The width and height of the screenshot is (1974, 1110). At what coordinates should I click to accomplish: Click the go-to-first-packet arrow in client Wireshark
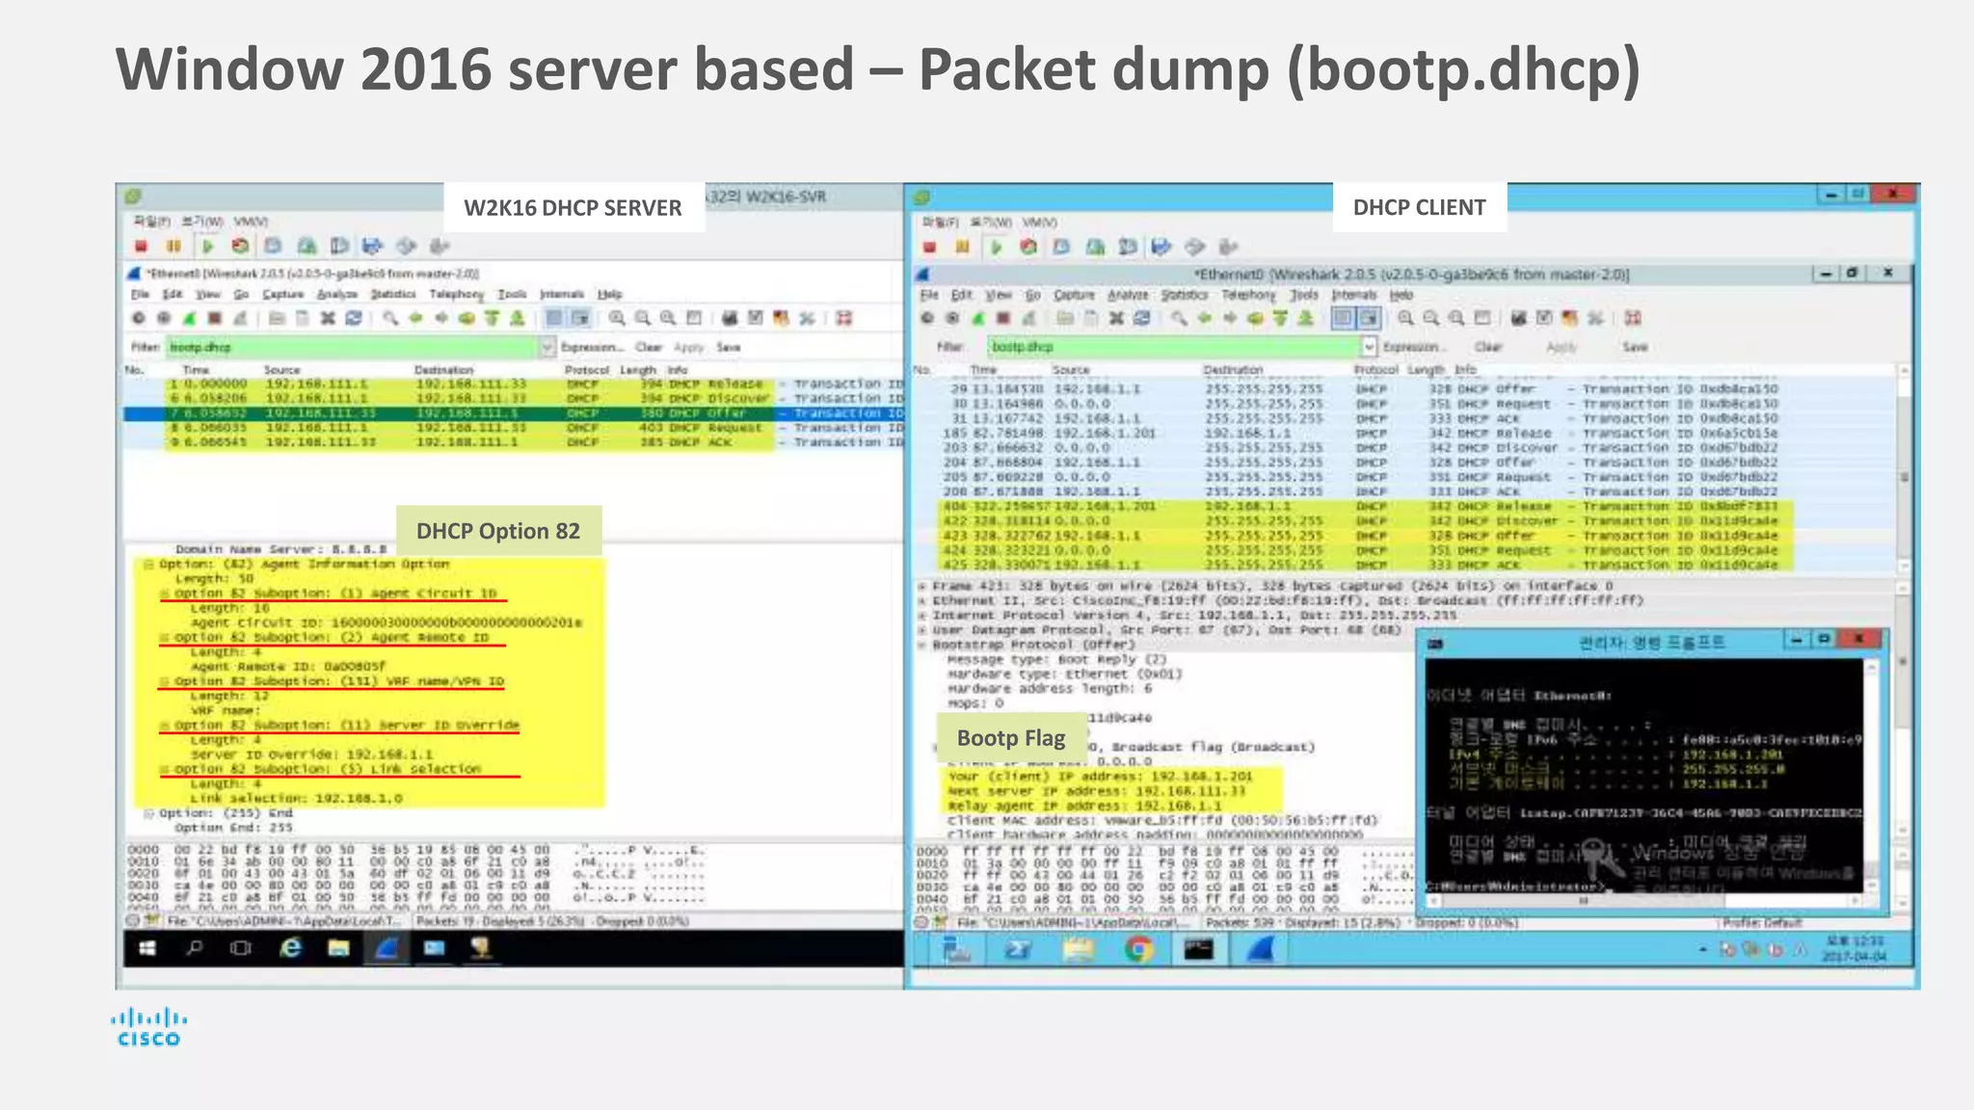click(1280, 318)
